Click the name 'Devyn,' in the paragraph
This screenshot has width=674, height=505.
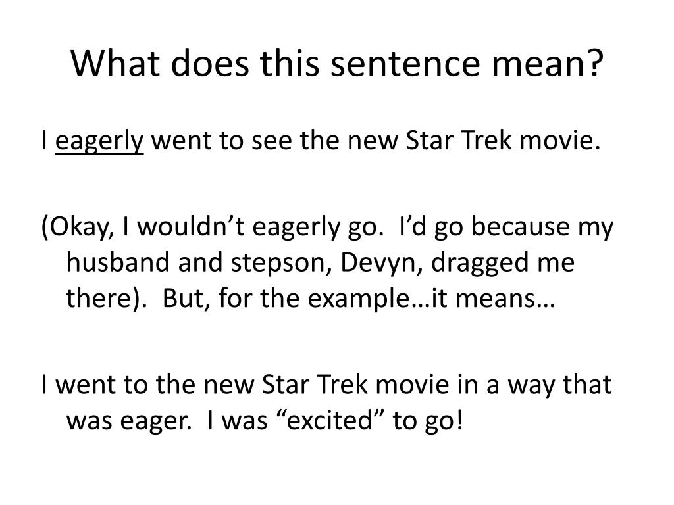381,263
